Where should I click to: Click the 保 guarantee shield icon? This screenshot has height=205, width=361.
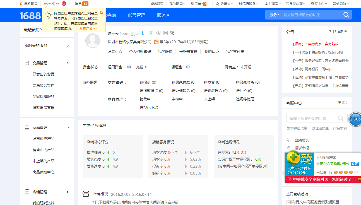158,33
